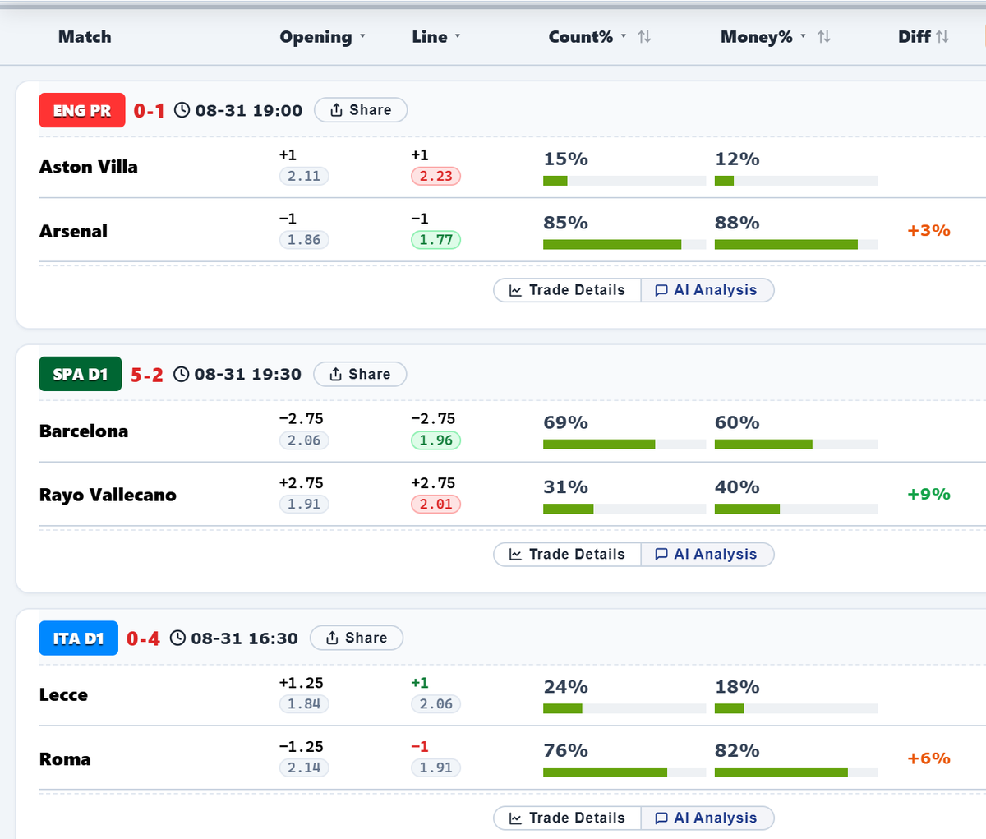Click Rayo Vallecano's 2.01 line odds badge
This screenshot has width=986, height=839.
(x=436, y=505)
